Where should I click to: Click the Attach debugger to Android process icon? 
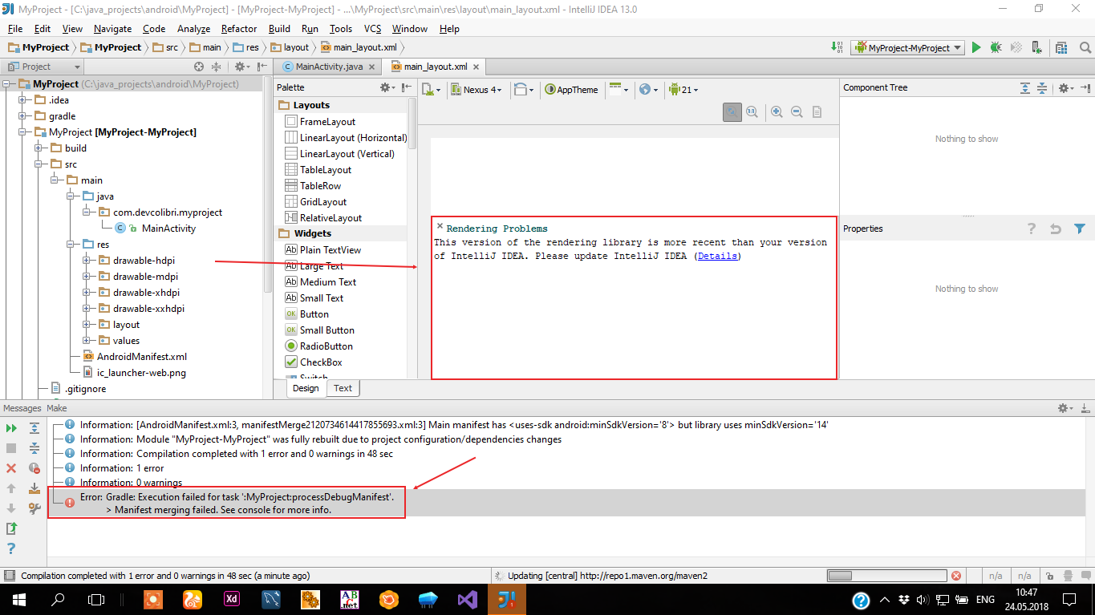coord(1036,47)
